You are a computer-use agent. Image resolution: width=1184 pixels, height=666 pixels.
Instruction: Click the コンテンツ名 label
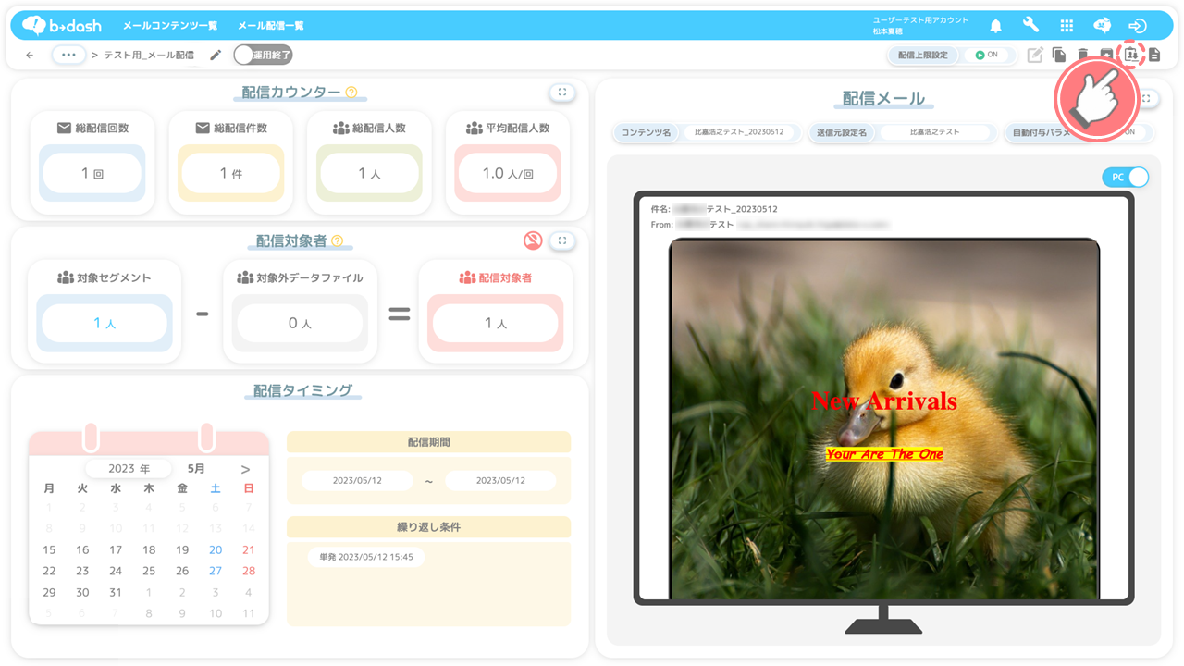[646, 133]
